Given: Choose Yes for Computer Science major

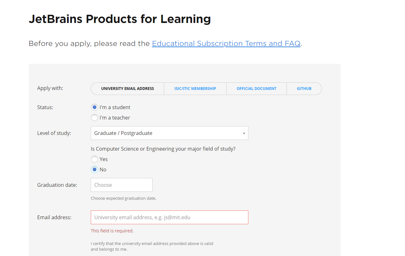Looking at the screenshot, I should point(95,159).
